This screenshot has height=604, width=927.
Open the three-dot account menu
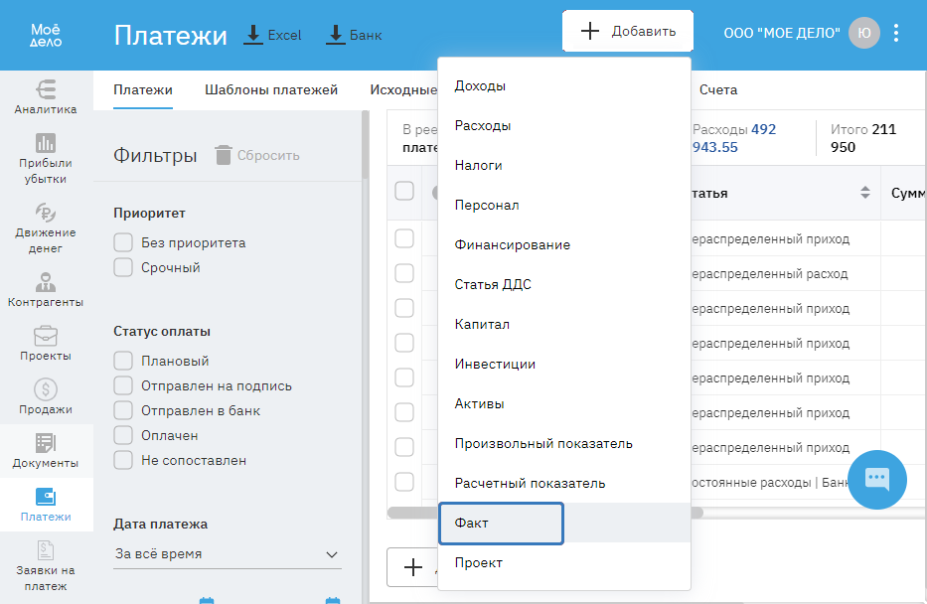(x=896, y=33)
